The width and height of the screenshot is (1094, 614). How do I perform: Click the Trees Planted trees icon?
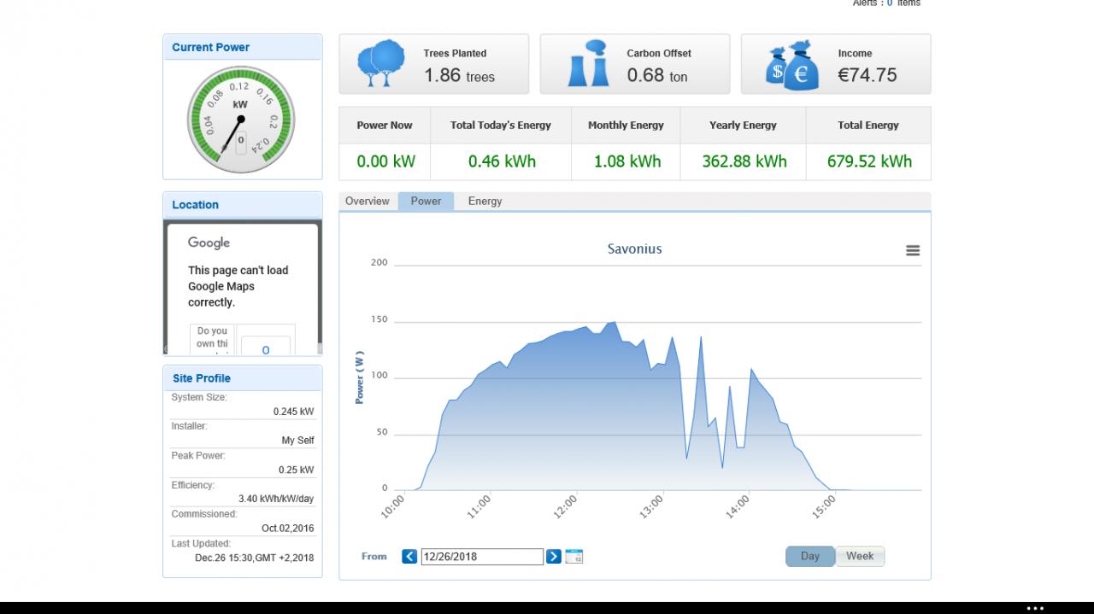click(380, 63)
